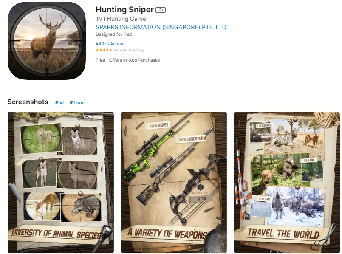Click the wild boar scope photo

pyautogui.click(x=81, y=207)
